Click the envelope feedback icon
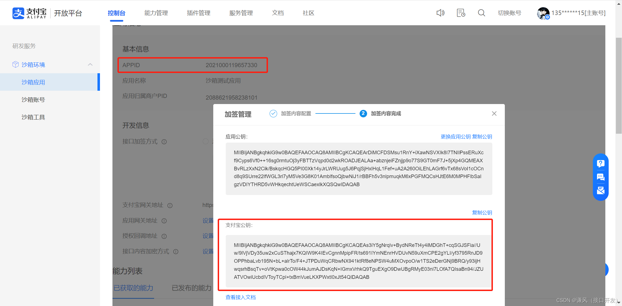This screenshot has width=622, height=306. [601, 190]
